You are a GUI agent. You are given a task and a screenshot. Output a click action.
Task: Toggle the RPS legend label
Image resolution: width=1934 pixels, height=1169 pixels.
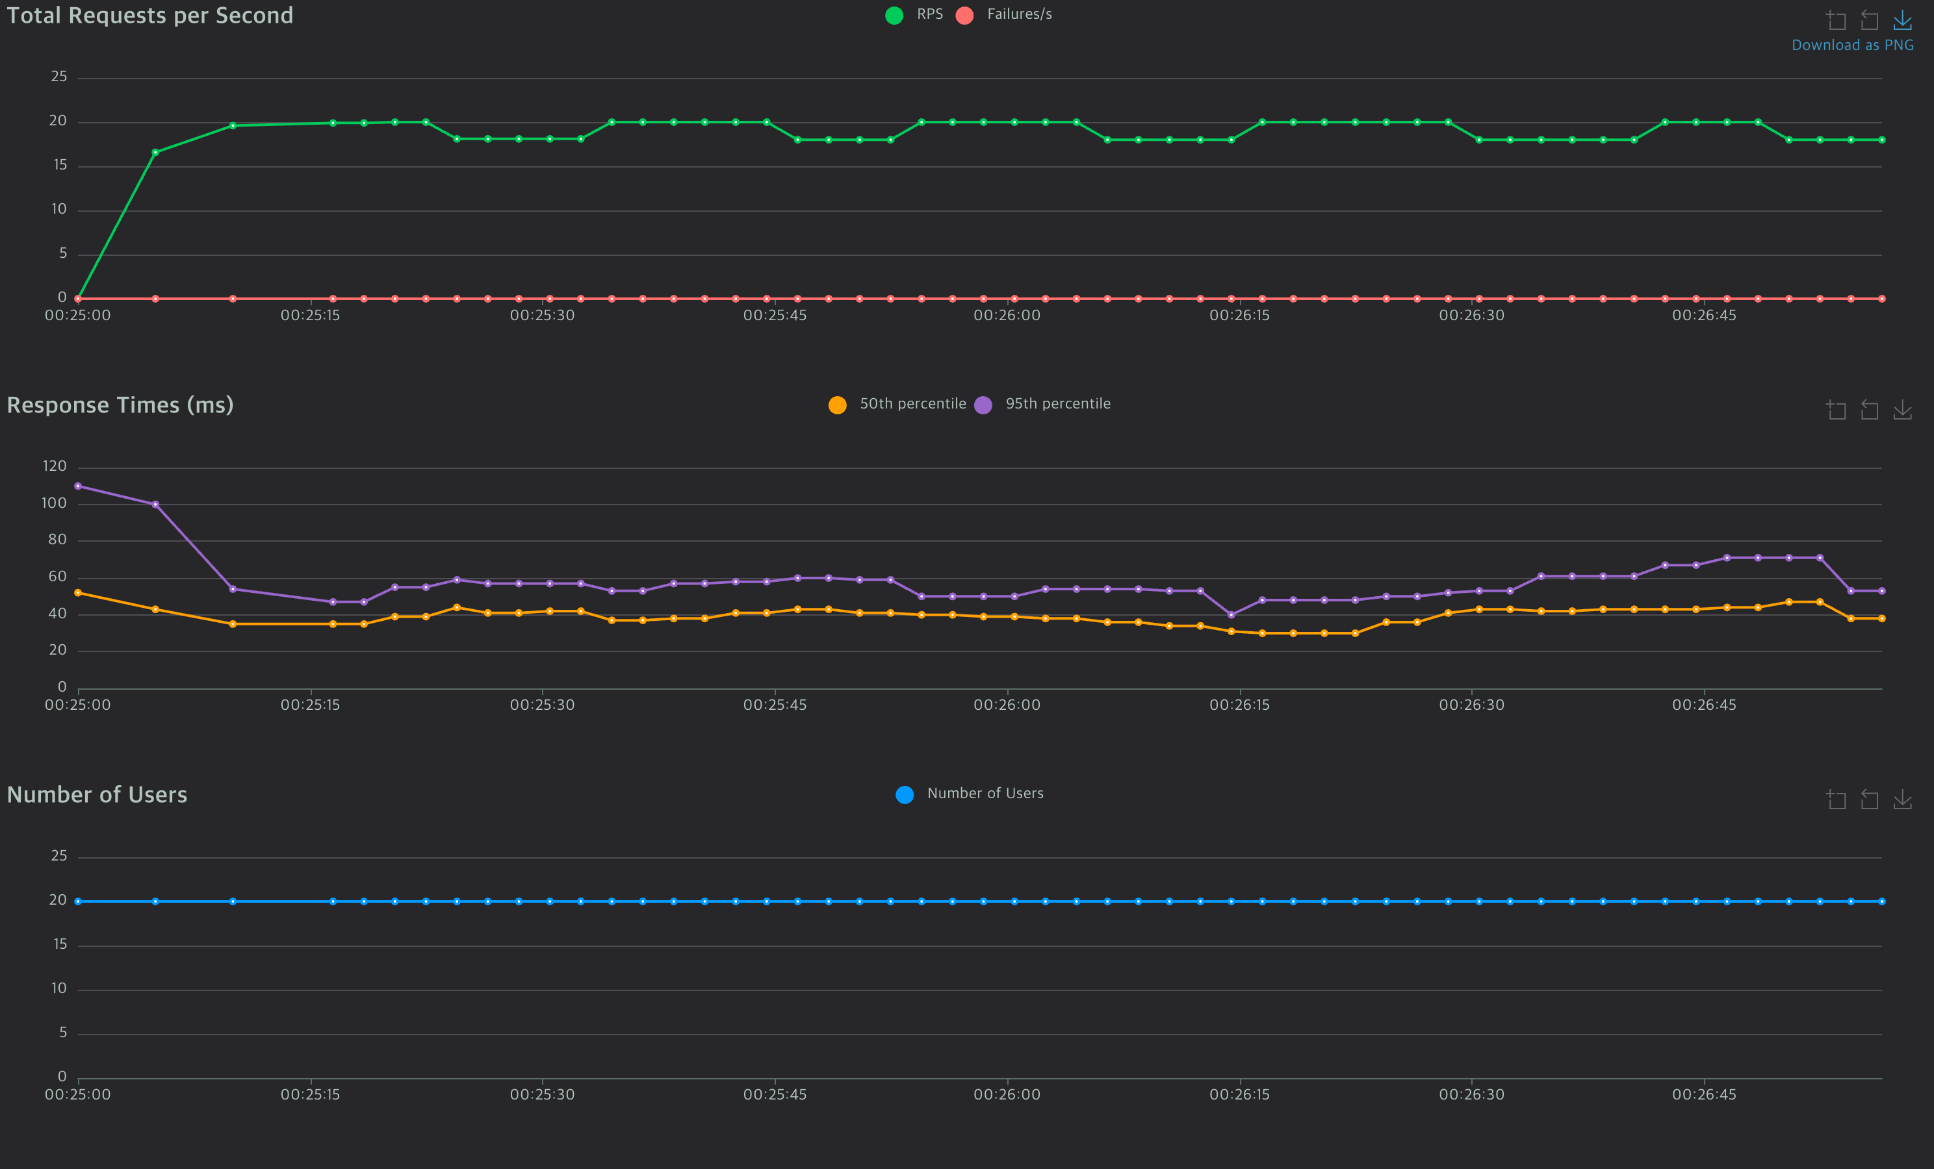929,14
